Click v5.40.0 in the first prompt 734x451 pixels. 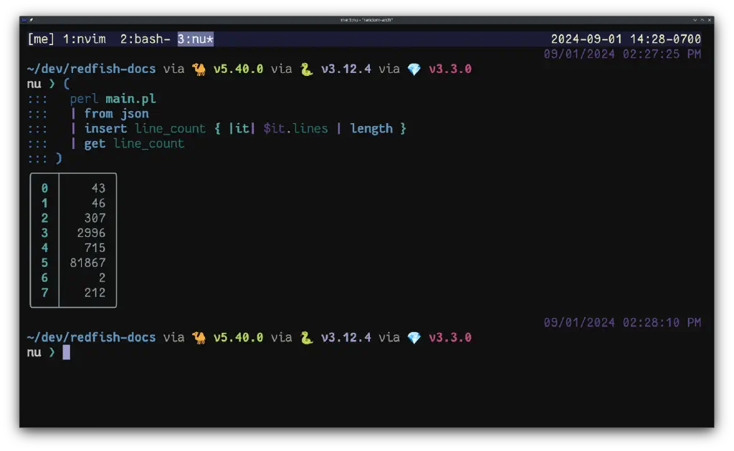pyautogui.click(x=238, y=69)
